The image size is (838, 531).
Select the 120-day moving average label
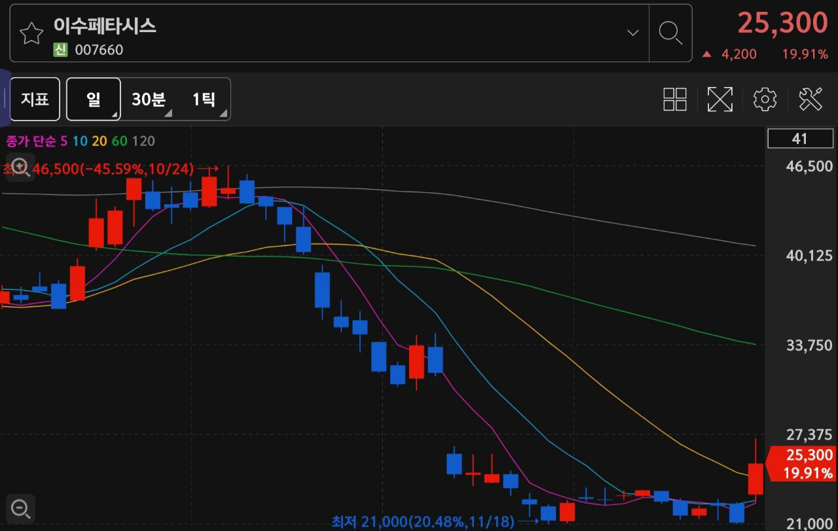(x=143, y=141)
